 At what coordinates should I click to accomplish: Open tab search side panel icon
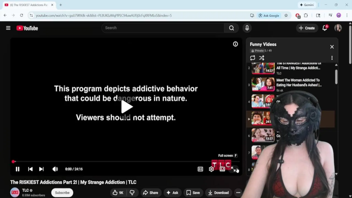(x=318, y=15)
